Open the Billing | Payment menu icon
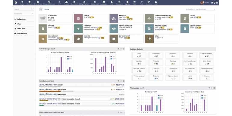The image size is (232, 116). click(x=84, y=2)
